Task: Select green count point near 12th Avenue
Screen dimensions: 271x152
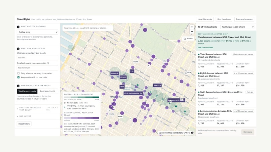Action: pyautogui.click(x=71, y=48)
